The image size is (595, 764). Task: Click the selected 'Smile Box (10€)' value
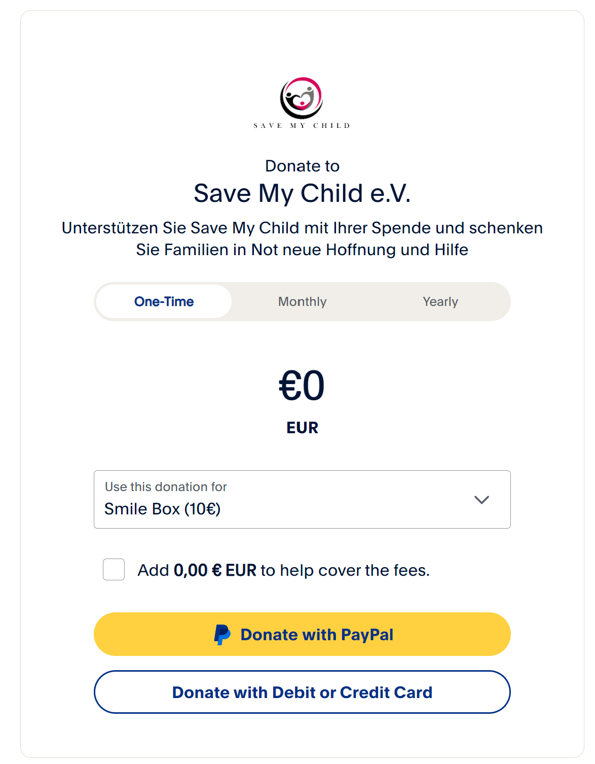(162, 509)
